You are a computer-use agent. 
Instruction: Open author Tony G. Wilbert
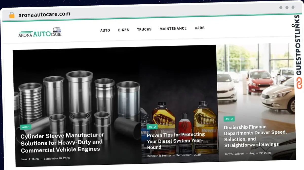point(235,154)
